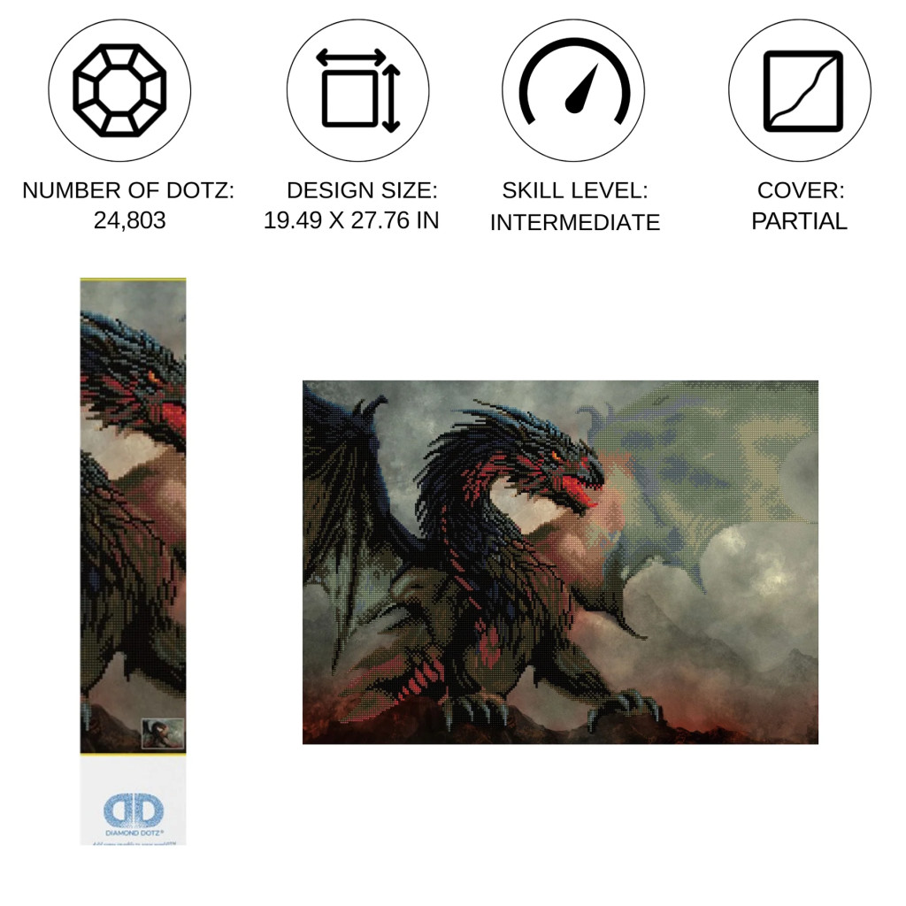Select the COVER label
The height and width of the screenshot is (906, 906).
[801, 190]
